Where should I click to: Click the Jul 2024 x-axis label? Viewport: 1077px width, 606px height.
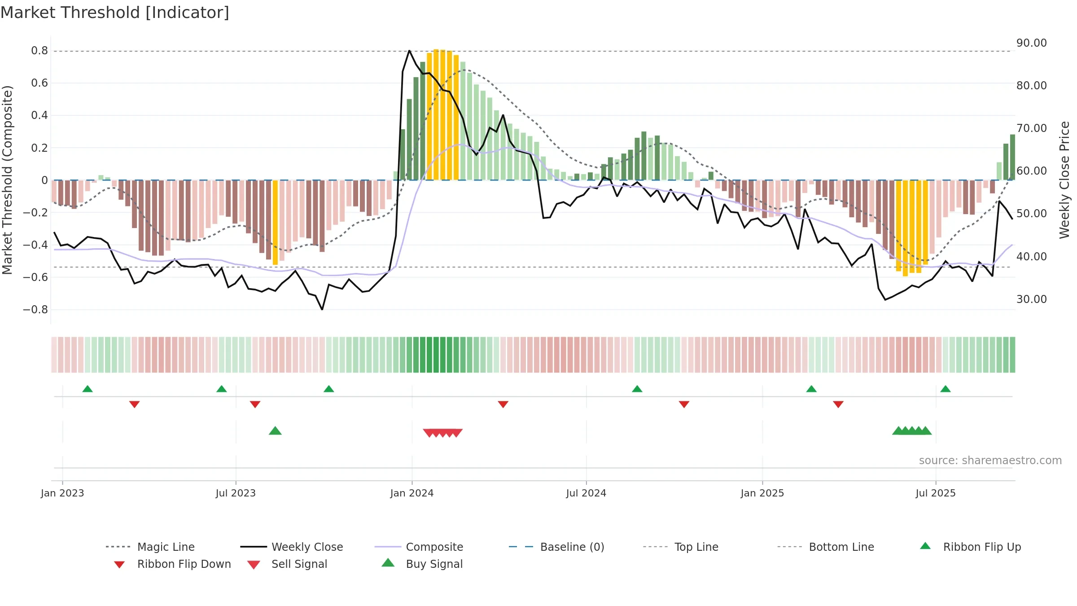(586, 493)
